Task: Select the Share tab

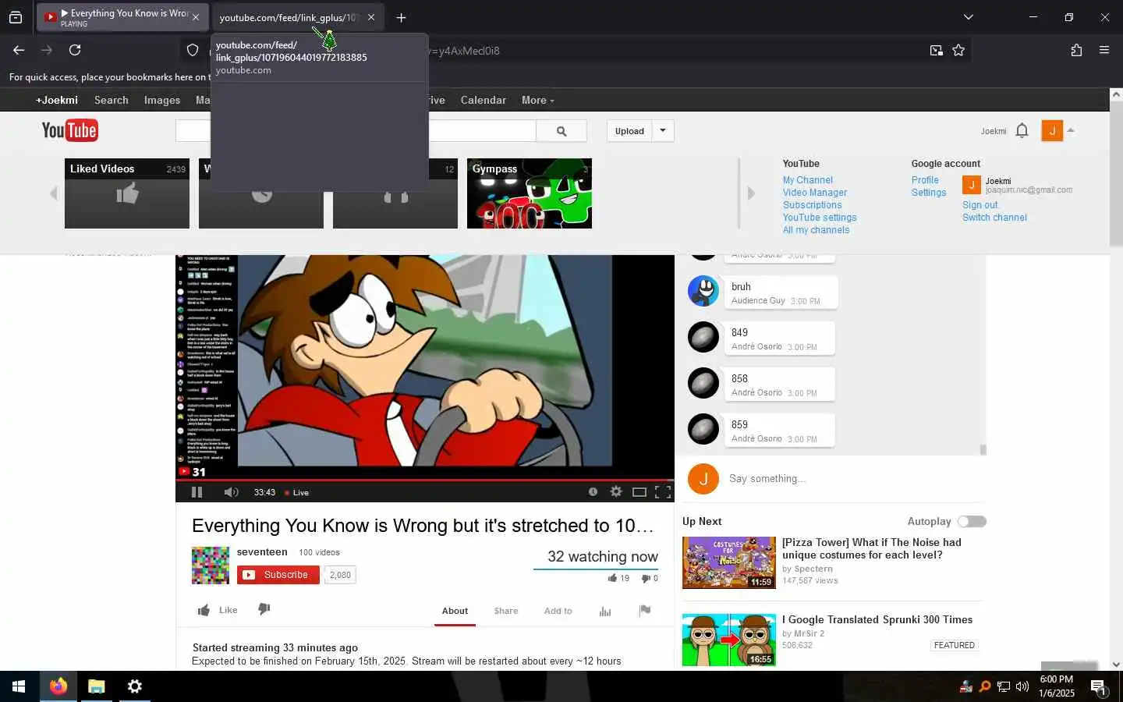Action: [x=506, y=611]
